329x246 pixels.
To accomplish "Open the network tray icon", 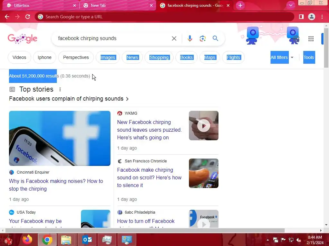I will [x=291, y=240].
